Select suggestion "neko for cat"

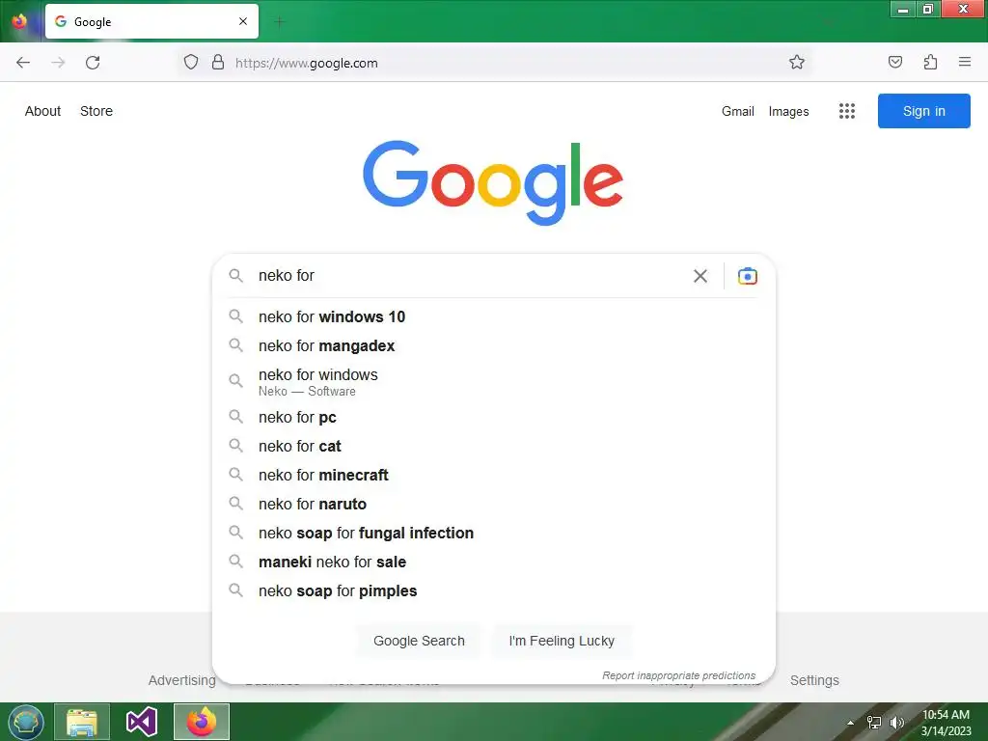click(x=494, y=446)
